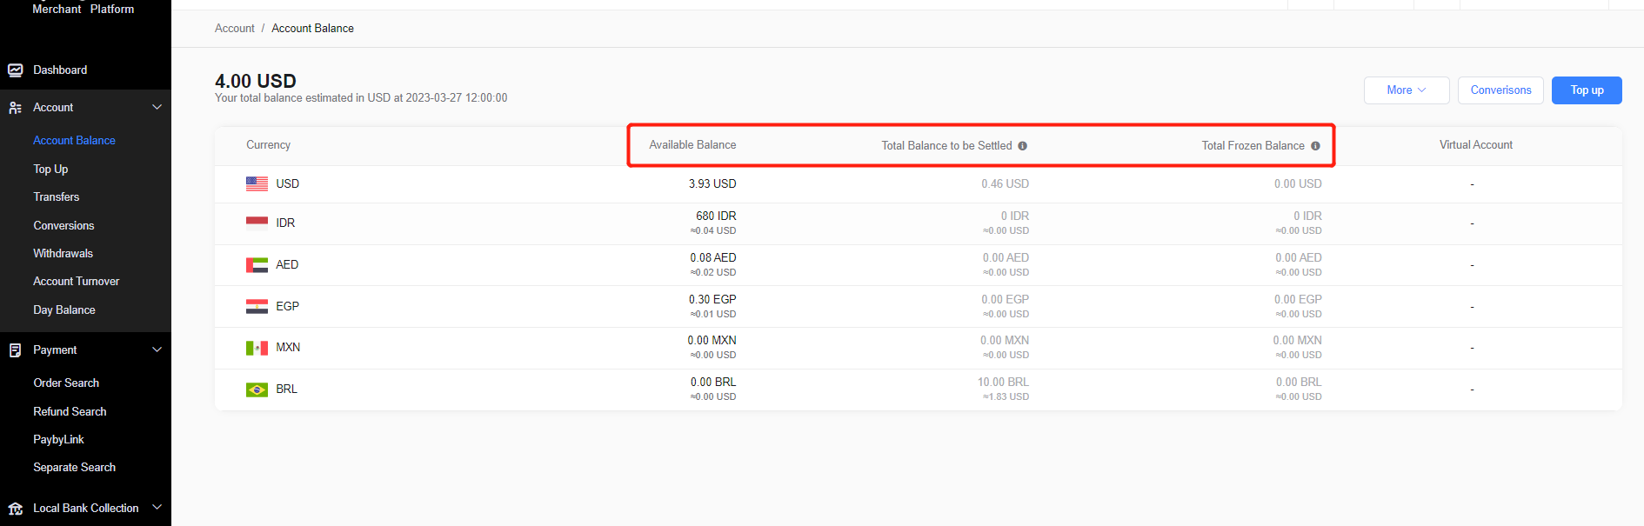Open Withdrawals in the sidebar
The image size is (1644, 526).
[x=63, y=254]
